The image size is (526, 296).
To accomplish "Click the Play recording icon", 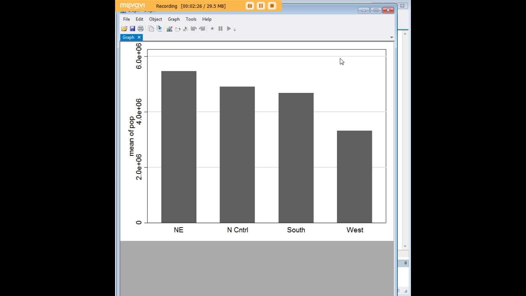I will pyautogui.click(x=229, y=29).
